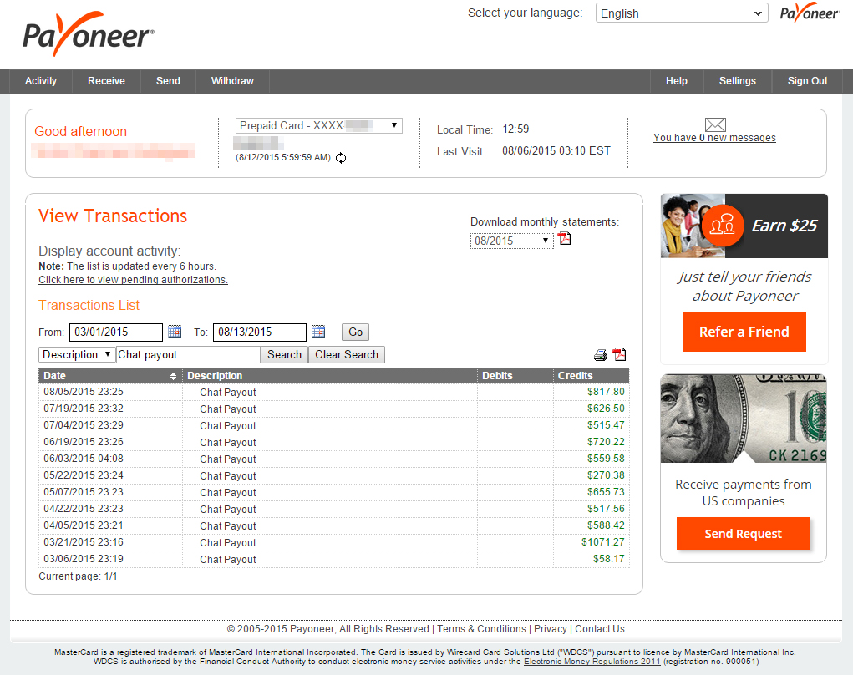Open the Contact Us footer link

pyautogui.click(x=600, y=629)
